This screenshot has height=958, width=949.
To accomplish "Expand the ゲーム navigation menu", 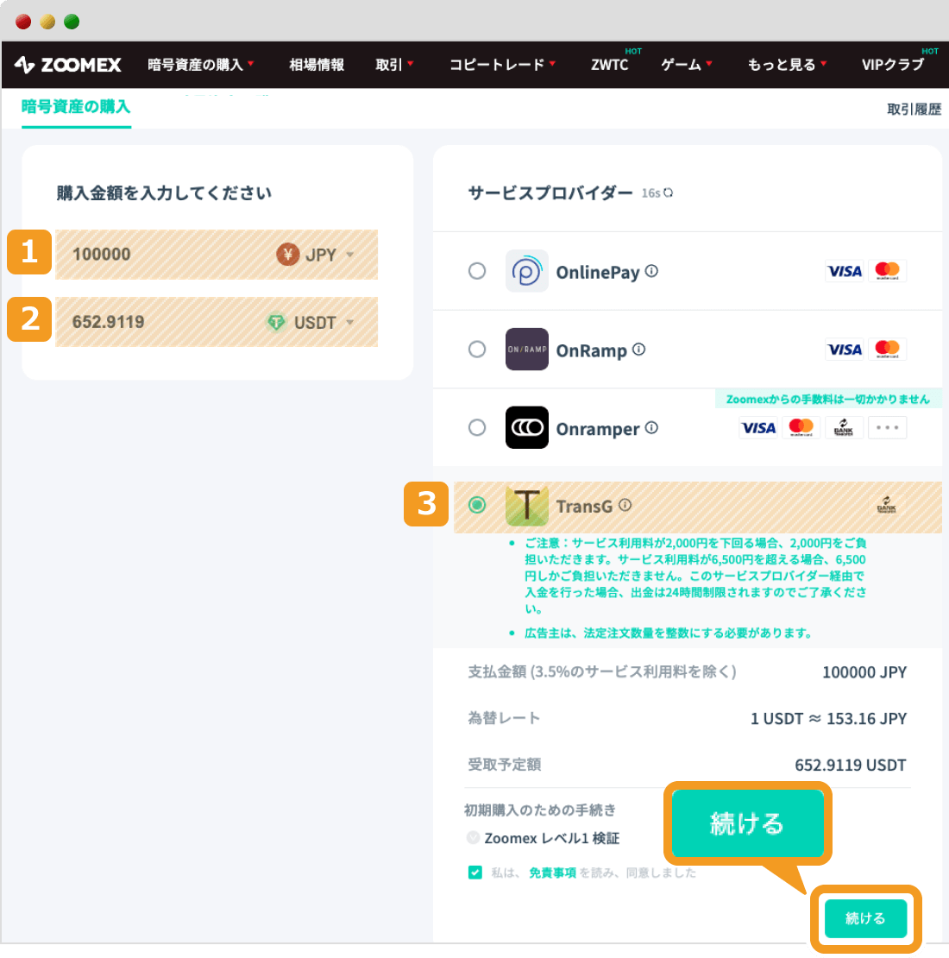I will pyautogui.click(x=687, y=65).
